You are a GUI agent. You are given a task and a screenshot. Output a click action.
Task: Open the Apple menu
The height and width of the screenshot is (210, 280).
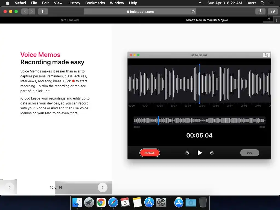click(x=7, y=3)
